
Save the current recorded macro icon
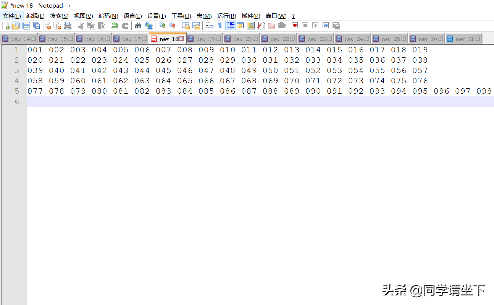[x=336, y=26]
